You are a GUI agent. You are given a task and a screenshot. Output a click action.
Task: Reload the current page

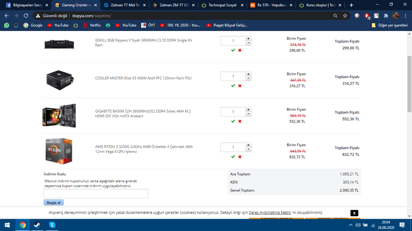click(26, 16)
